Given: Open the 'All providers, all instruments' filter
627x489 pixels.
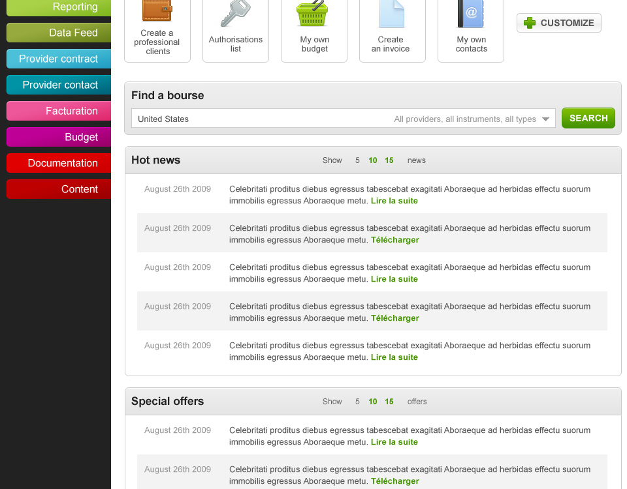Looking at the screenshot, I should tap(464, 119).
